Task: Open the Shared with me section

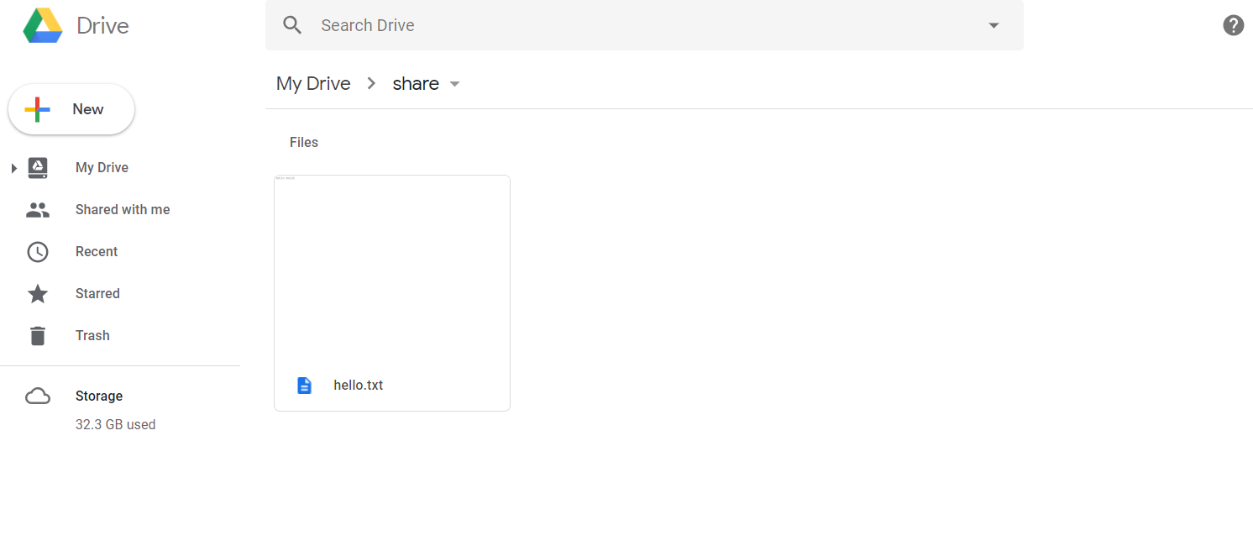Action: pyautogui.click(x=123, y=210)
